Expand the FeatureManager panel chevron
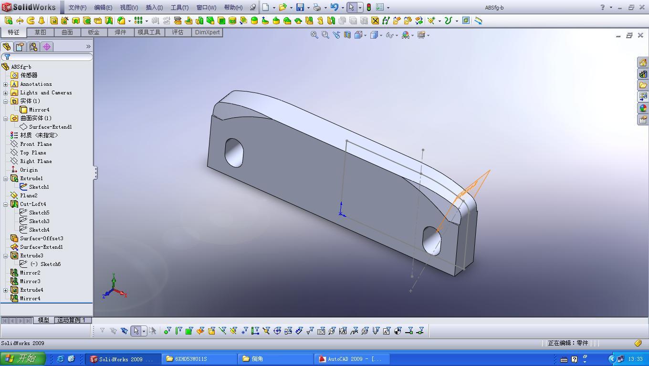649x366 pixels. [88, 47]
